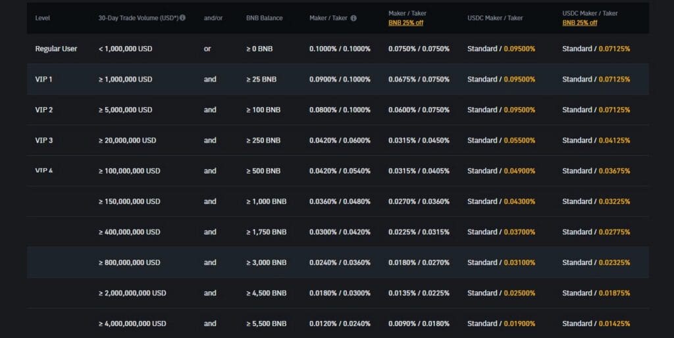
Task: Click the 0.0315% / 0.0405% discounted fee cell
Action: 419,171
